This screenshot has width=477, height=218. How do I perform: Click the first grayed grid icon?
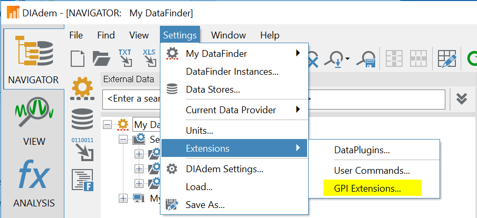[x=394, y=58]
